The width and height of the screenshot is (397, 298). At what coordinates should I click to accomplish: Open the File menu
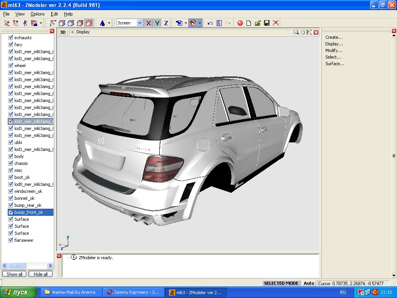point(6,14)
